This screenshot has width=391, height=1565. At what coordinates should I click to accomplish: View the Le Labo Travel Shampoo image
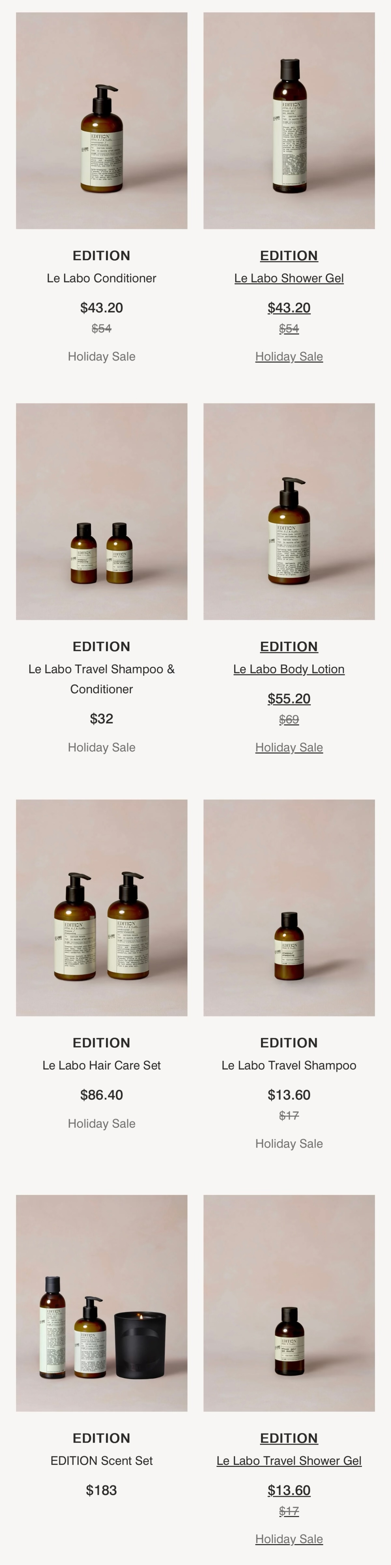289,908
